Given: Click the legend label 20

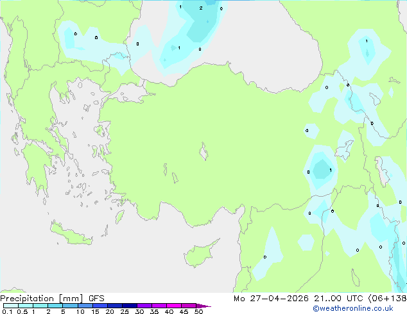Looking at the screenshot, I should 110,311.
